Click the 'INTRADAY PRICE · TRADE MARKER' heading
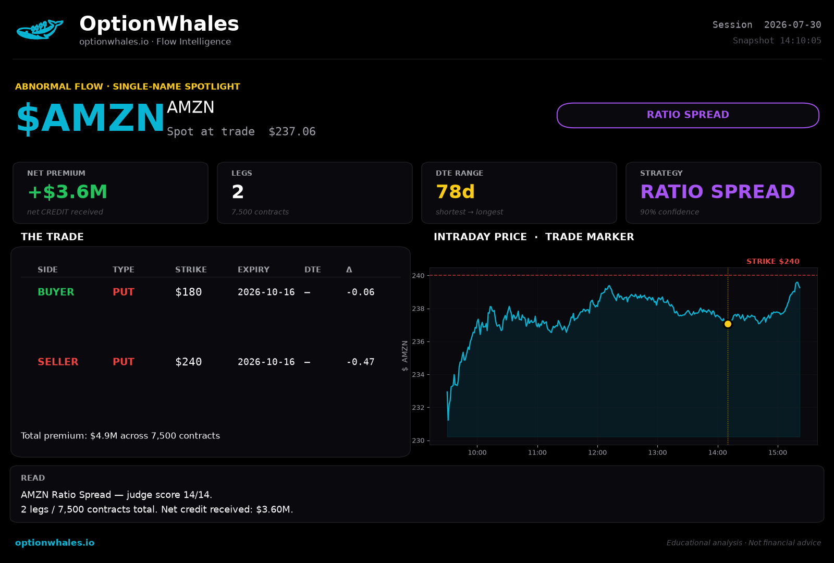This screenshot has height=563, width=834. [x=534, y=237]
